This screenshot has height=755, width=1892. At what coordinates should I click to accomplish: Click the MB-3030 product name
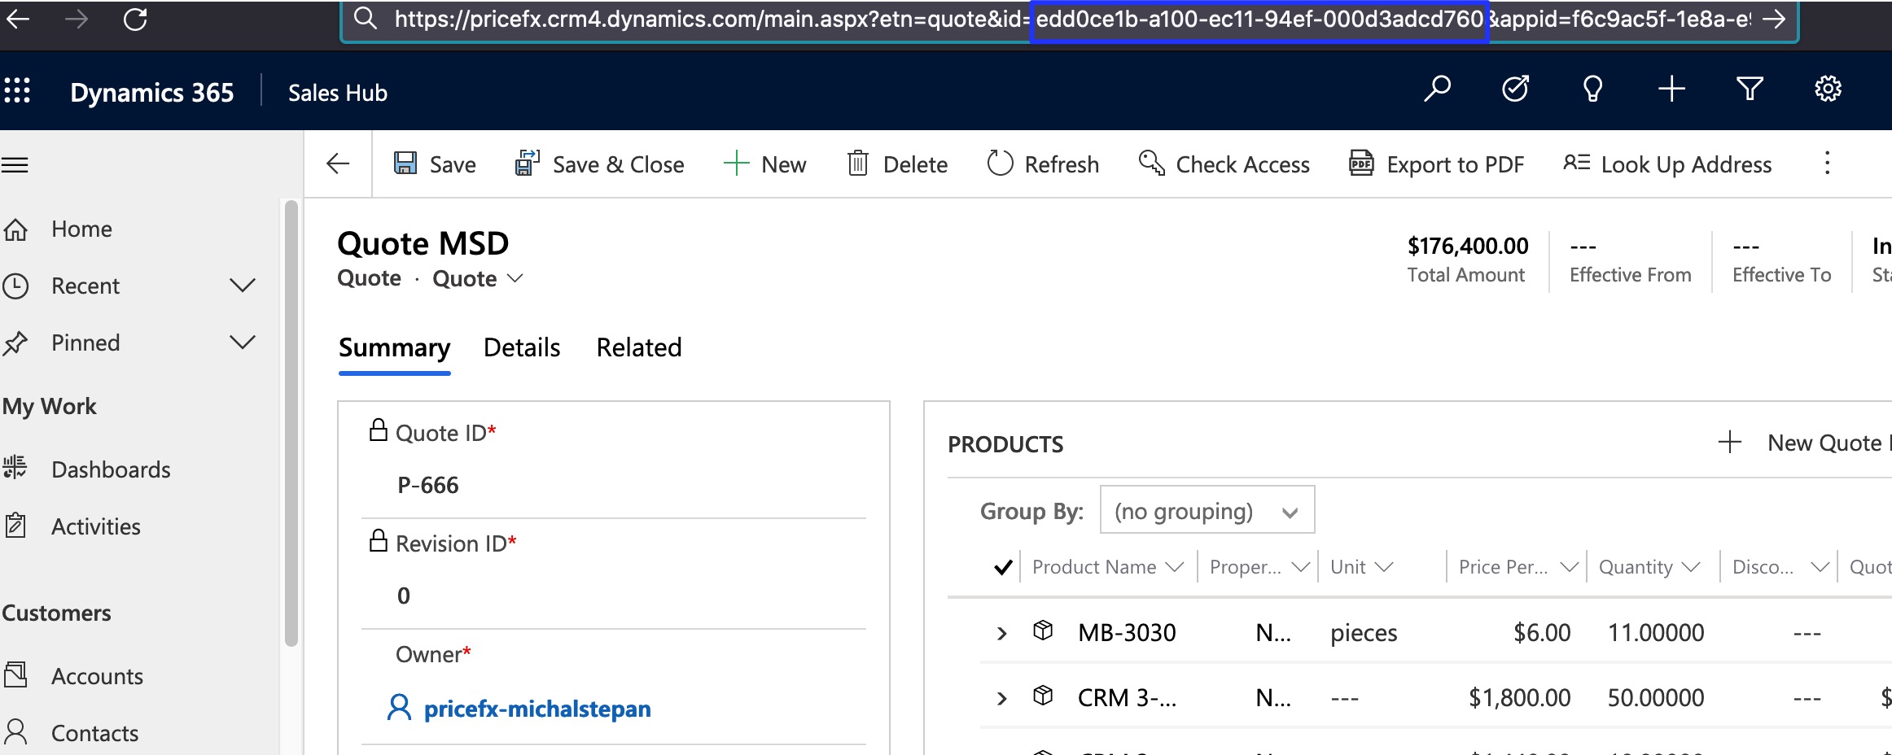click(1127, 633)
